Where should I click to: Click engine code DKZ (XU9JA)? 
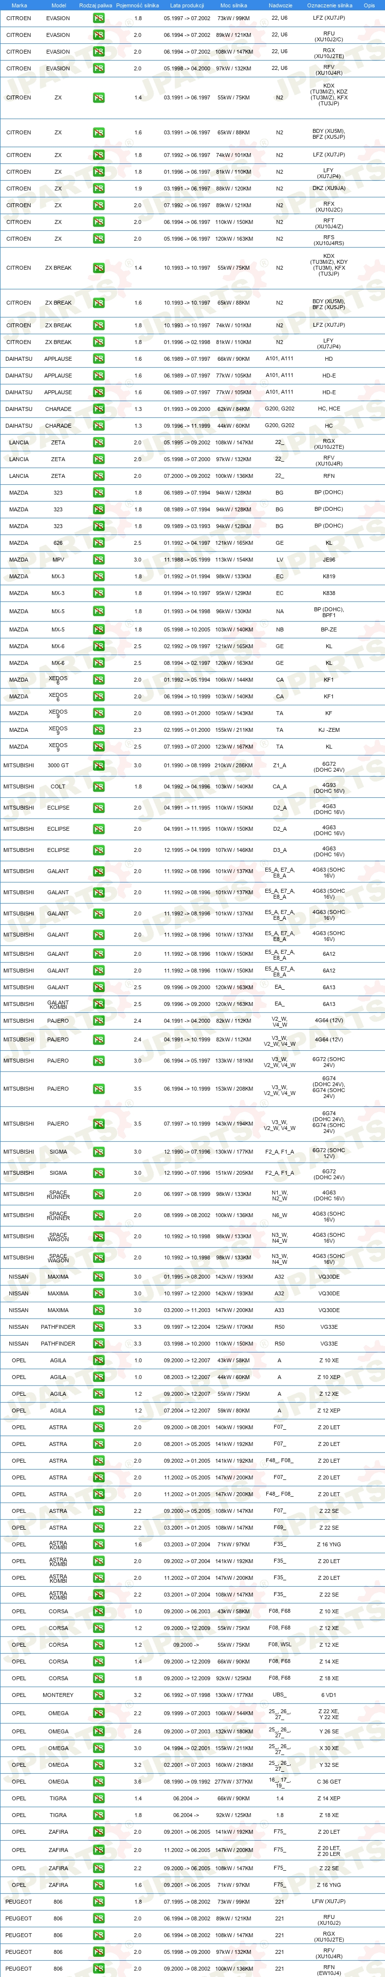coord(329,189)
